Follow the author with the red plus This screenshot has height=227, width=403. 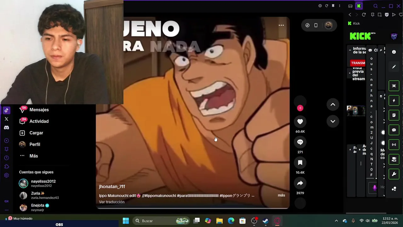tap(300, 108)
